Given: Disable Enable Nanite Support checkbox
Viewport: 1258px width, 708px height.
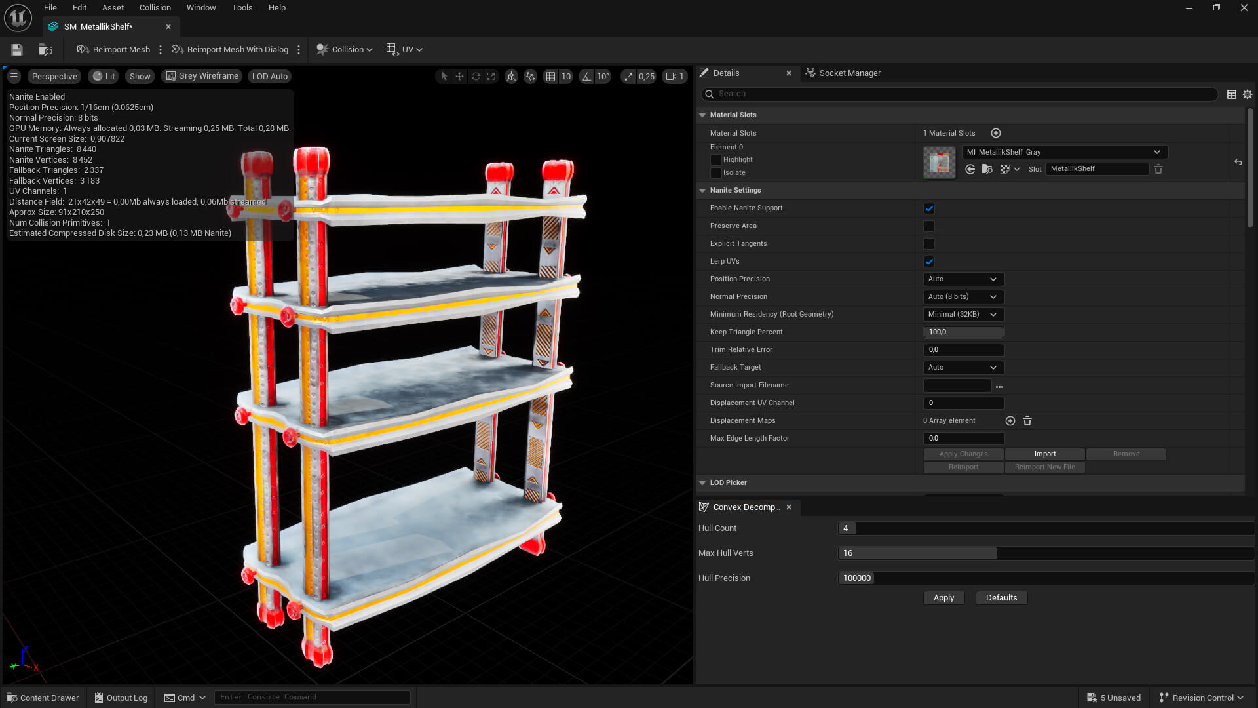Looking at the screenshot, I should click(x=928, y=208).
